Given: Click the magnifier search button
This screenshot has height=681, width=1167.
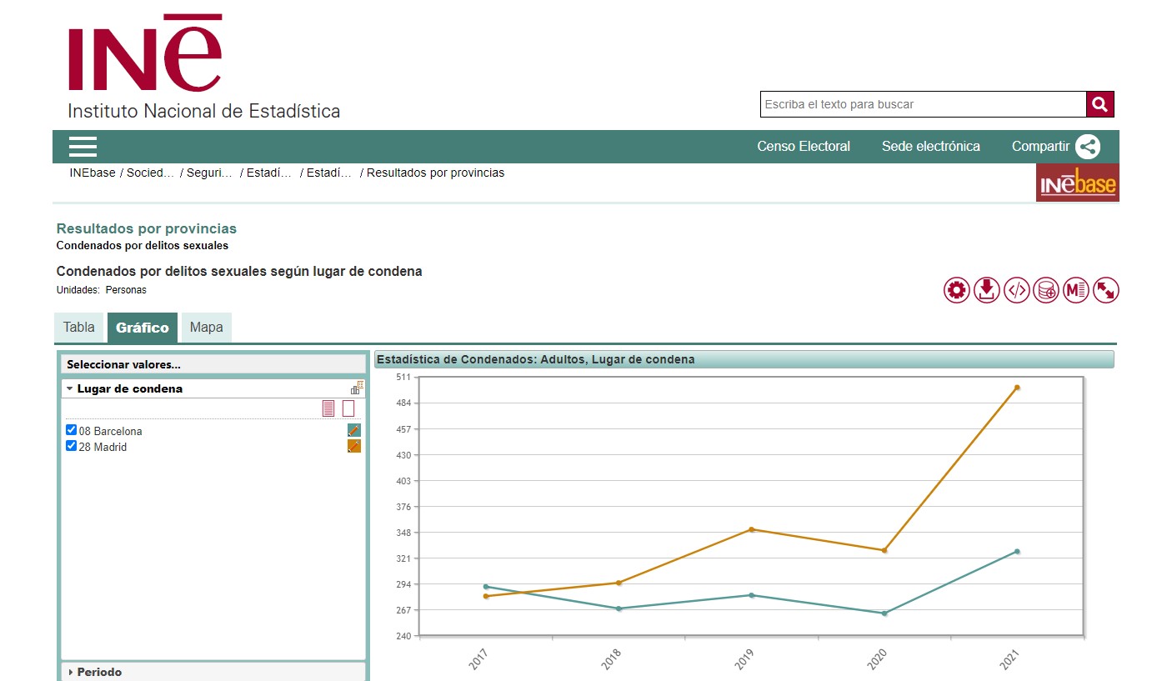Looking at the screenshot, I should pos(1100,104).
